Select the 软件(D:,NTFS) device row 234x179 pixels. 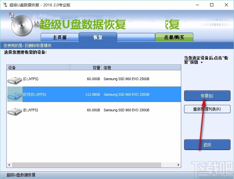click(94, 94)
